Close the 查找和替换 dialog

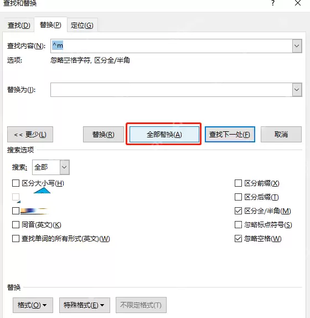[298, 3]
